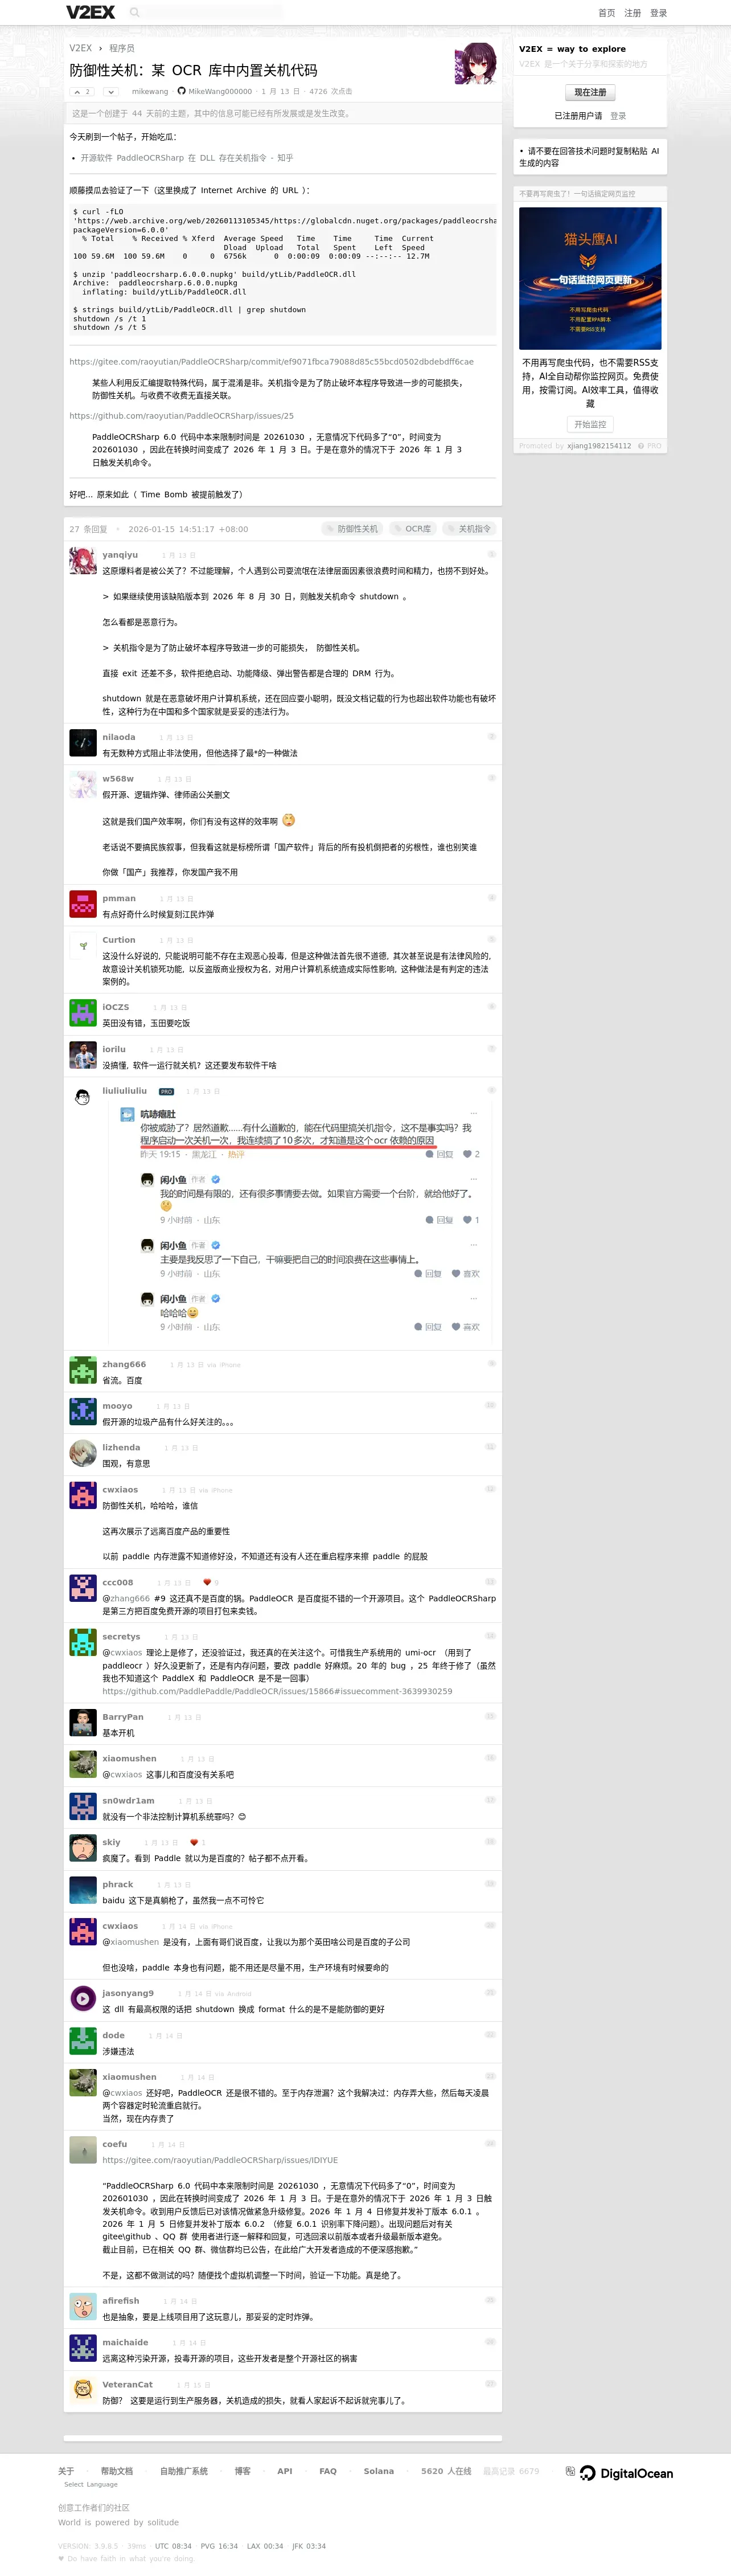Open yanqiyu's avatar
This screenshot has width=731, height=2576.
[x=82, y=561]
